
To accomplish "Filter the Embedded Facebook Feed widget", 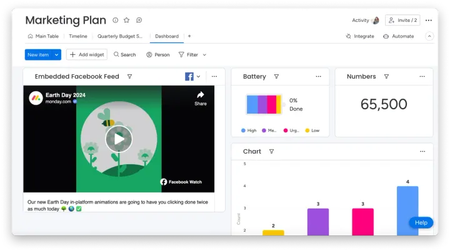I will [x=130, y=77].
